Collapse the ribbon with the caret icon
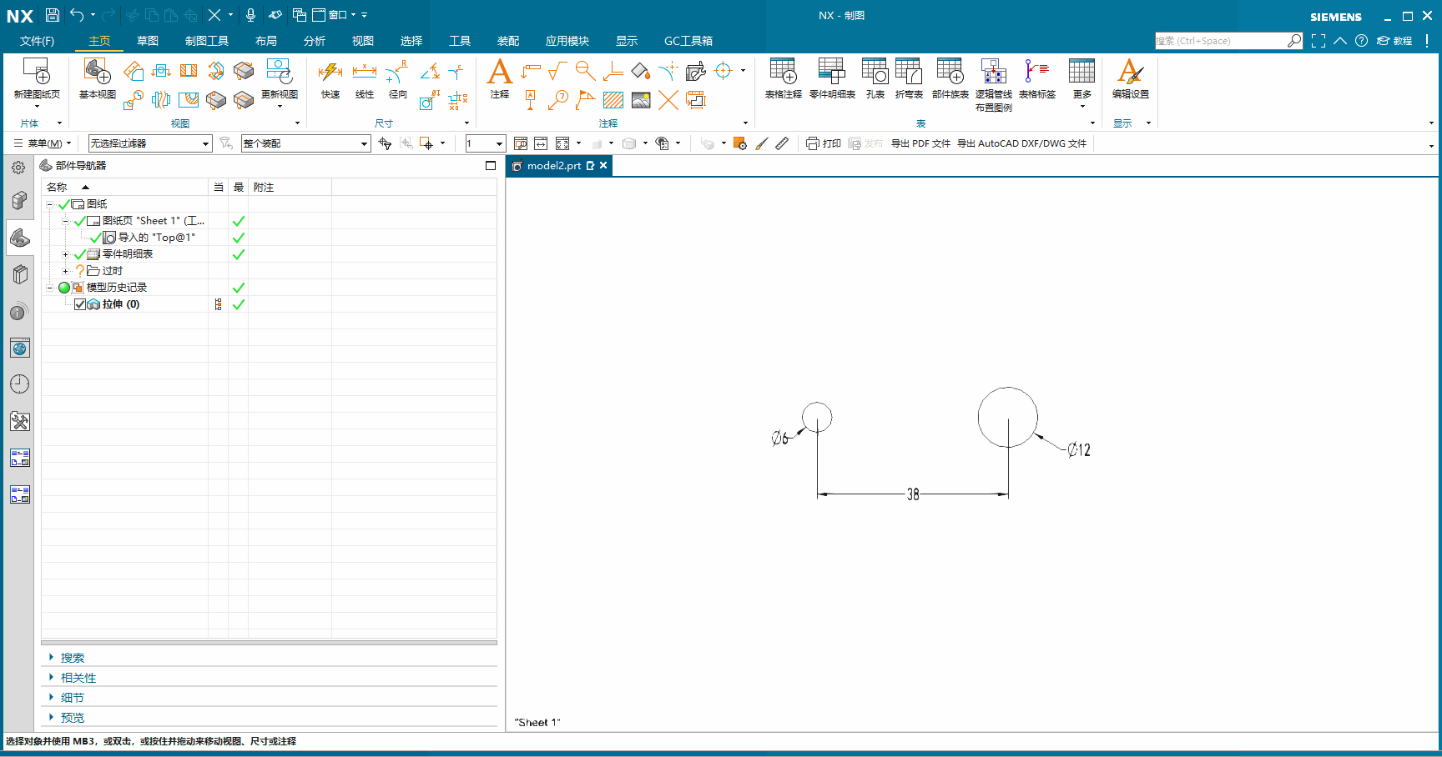The height and width of the screenshot is (757, 1442). 1340,41
